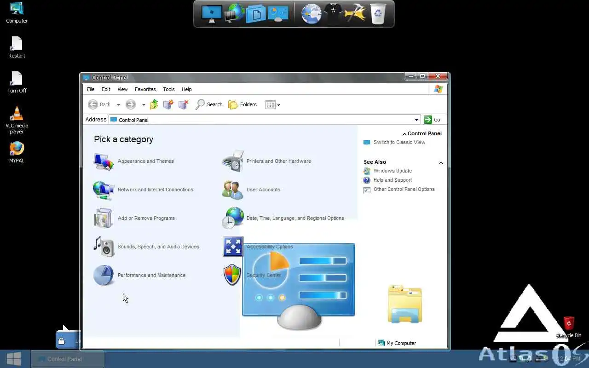This screenshot has width=589, height=368.
Task: Open the Edit menu
Action: [x=106, y=89]
